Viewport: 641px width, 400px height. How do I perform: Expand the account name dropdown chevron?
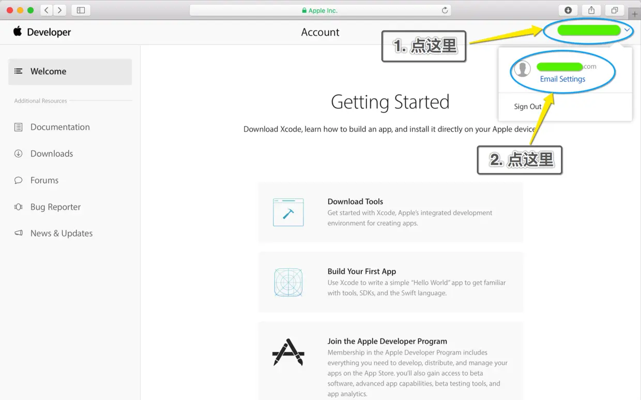click(627, 31)
